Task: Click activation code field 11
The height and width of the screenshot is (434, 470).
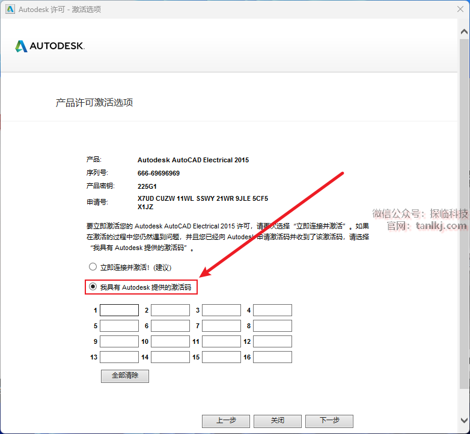Action: [x=222, y=341]
